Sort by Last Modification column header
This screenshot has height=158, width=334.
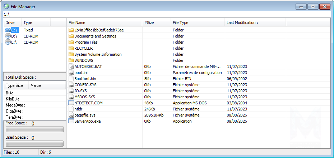pos(255,23)
